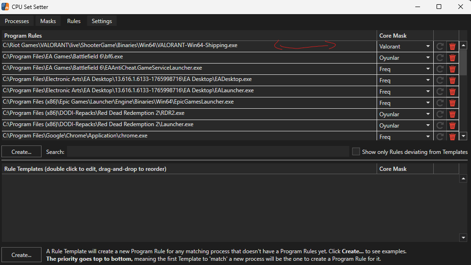471x265 pixels.
Task: Reset icon for EpicGamesLauncher.exe rule
Action: (x=440, y=103)
